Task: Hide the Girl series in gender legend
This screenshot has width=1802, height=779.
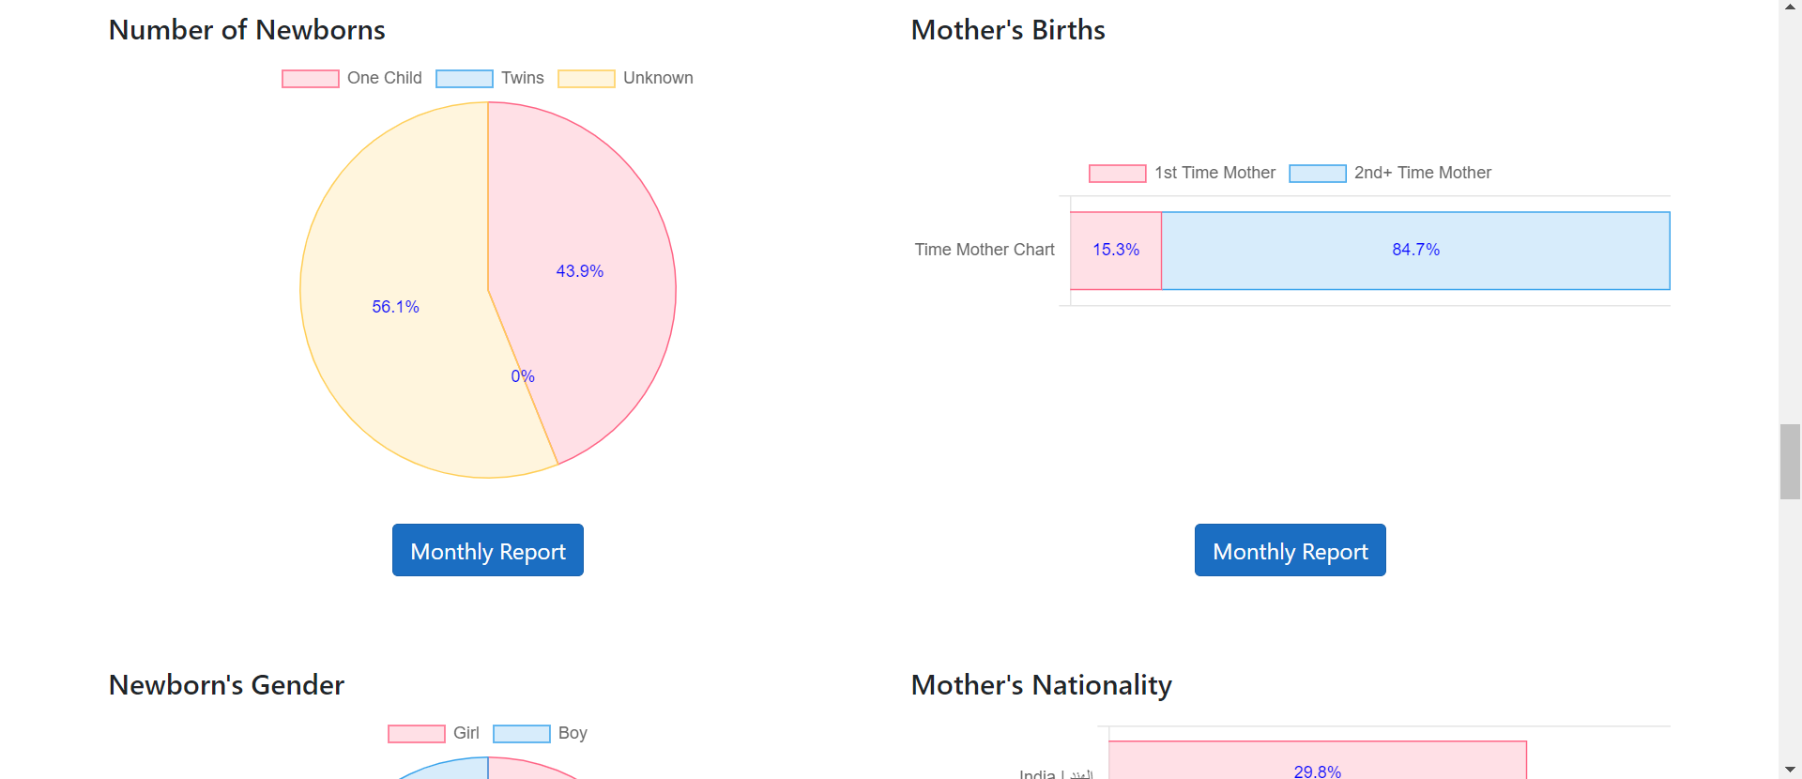Action: point(434,734)
